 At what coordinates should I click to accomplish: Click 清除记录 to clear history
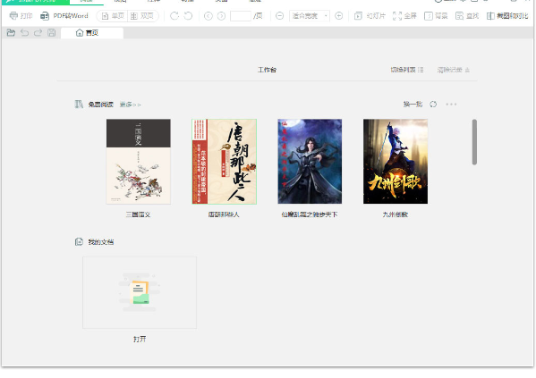tap(454, 70)
